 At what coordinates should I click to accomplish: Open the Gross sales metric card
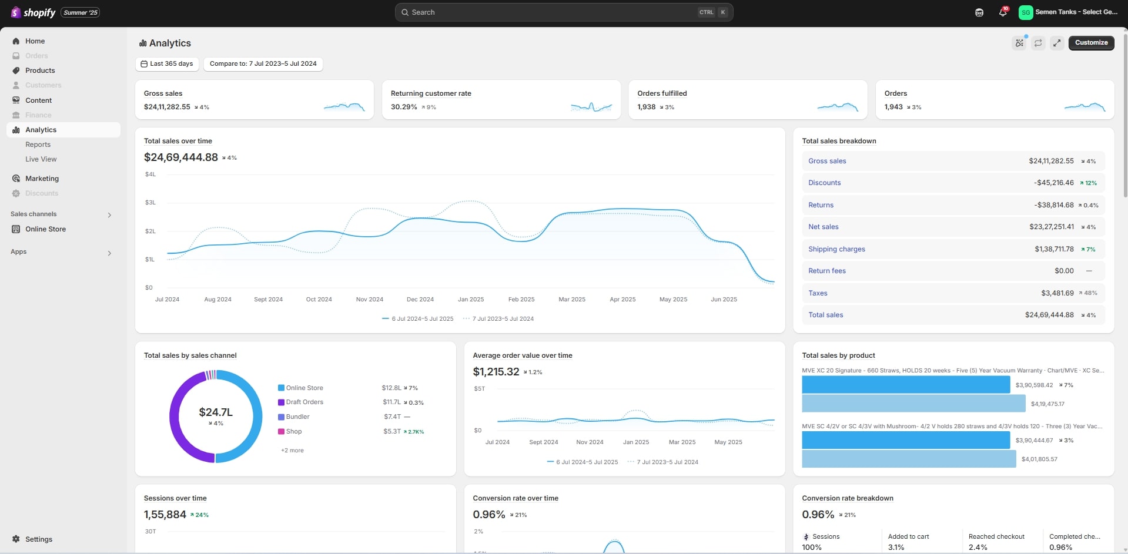tap(255, 100)
